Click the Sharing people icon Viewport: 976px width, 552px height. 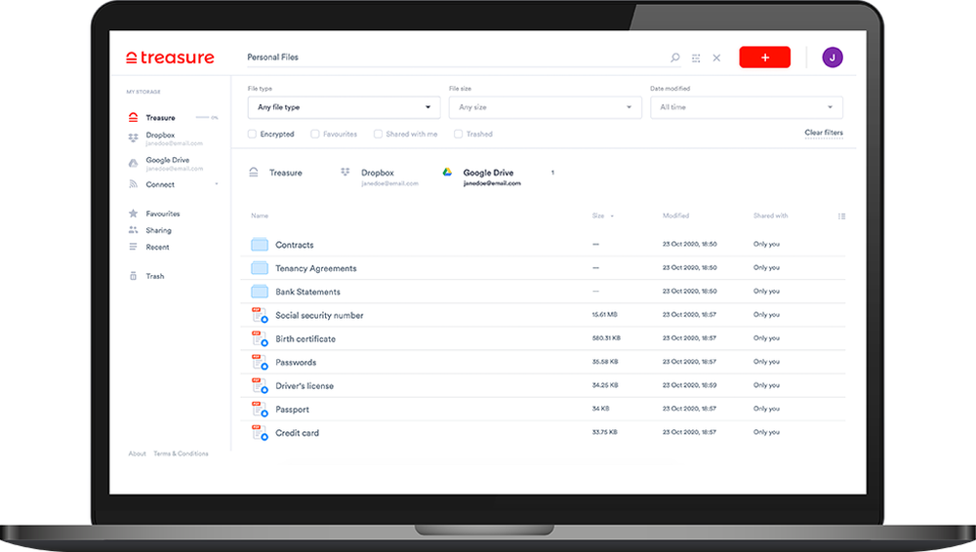coord(133,230)
